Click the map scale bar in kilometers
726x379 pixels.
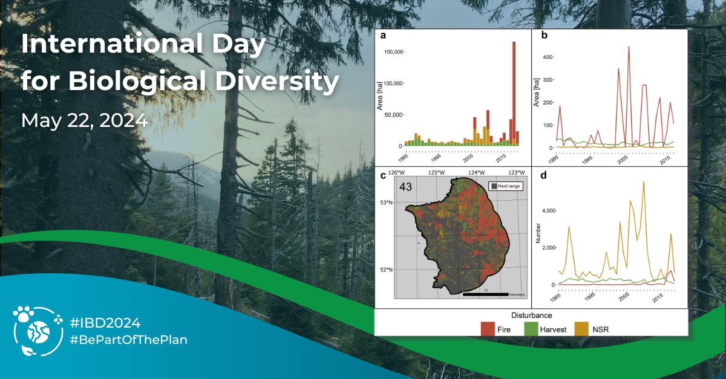point(485,294)
